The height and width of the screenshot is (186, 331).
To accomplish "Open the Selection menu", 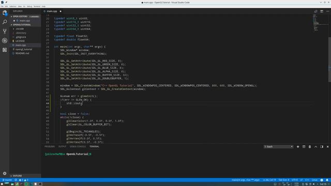I will (x=13, y=6).
